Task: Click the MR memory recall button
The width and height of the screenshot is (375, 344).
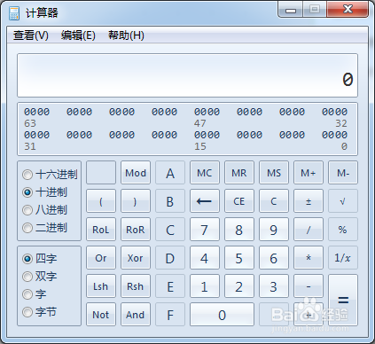Action: tap(239, 173)
